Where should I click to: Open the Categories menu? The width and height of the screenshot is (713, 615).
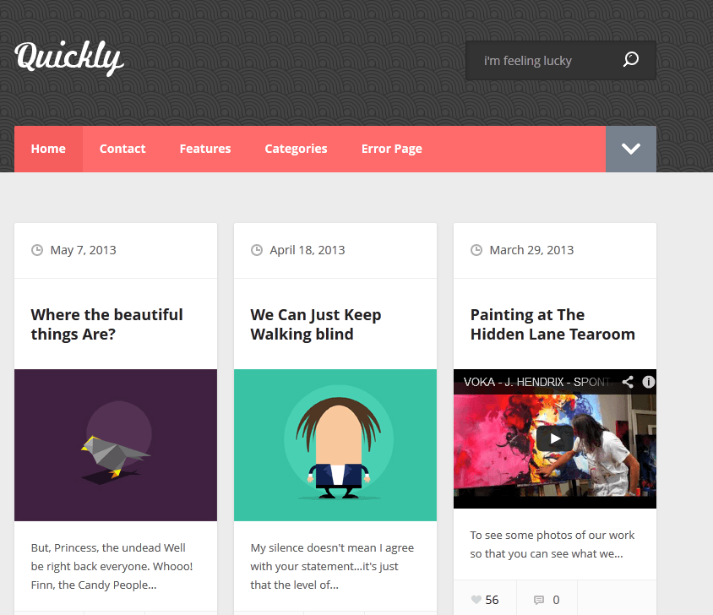[x=296, y=149]
